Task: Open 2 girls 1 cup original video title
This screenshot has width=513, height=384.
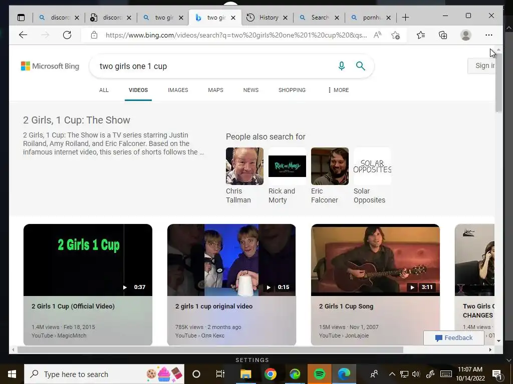Action: [x=214, y=306]
